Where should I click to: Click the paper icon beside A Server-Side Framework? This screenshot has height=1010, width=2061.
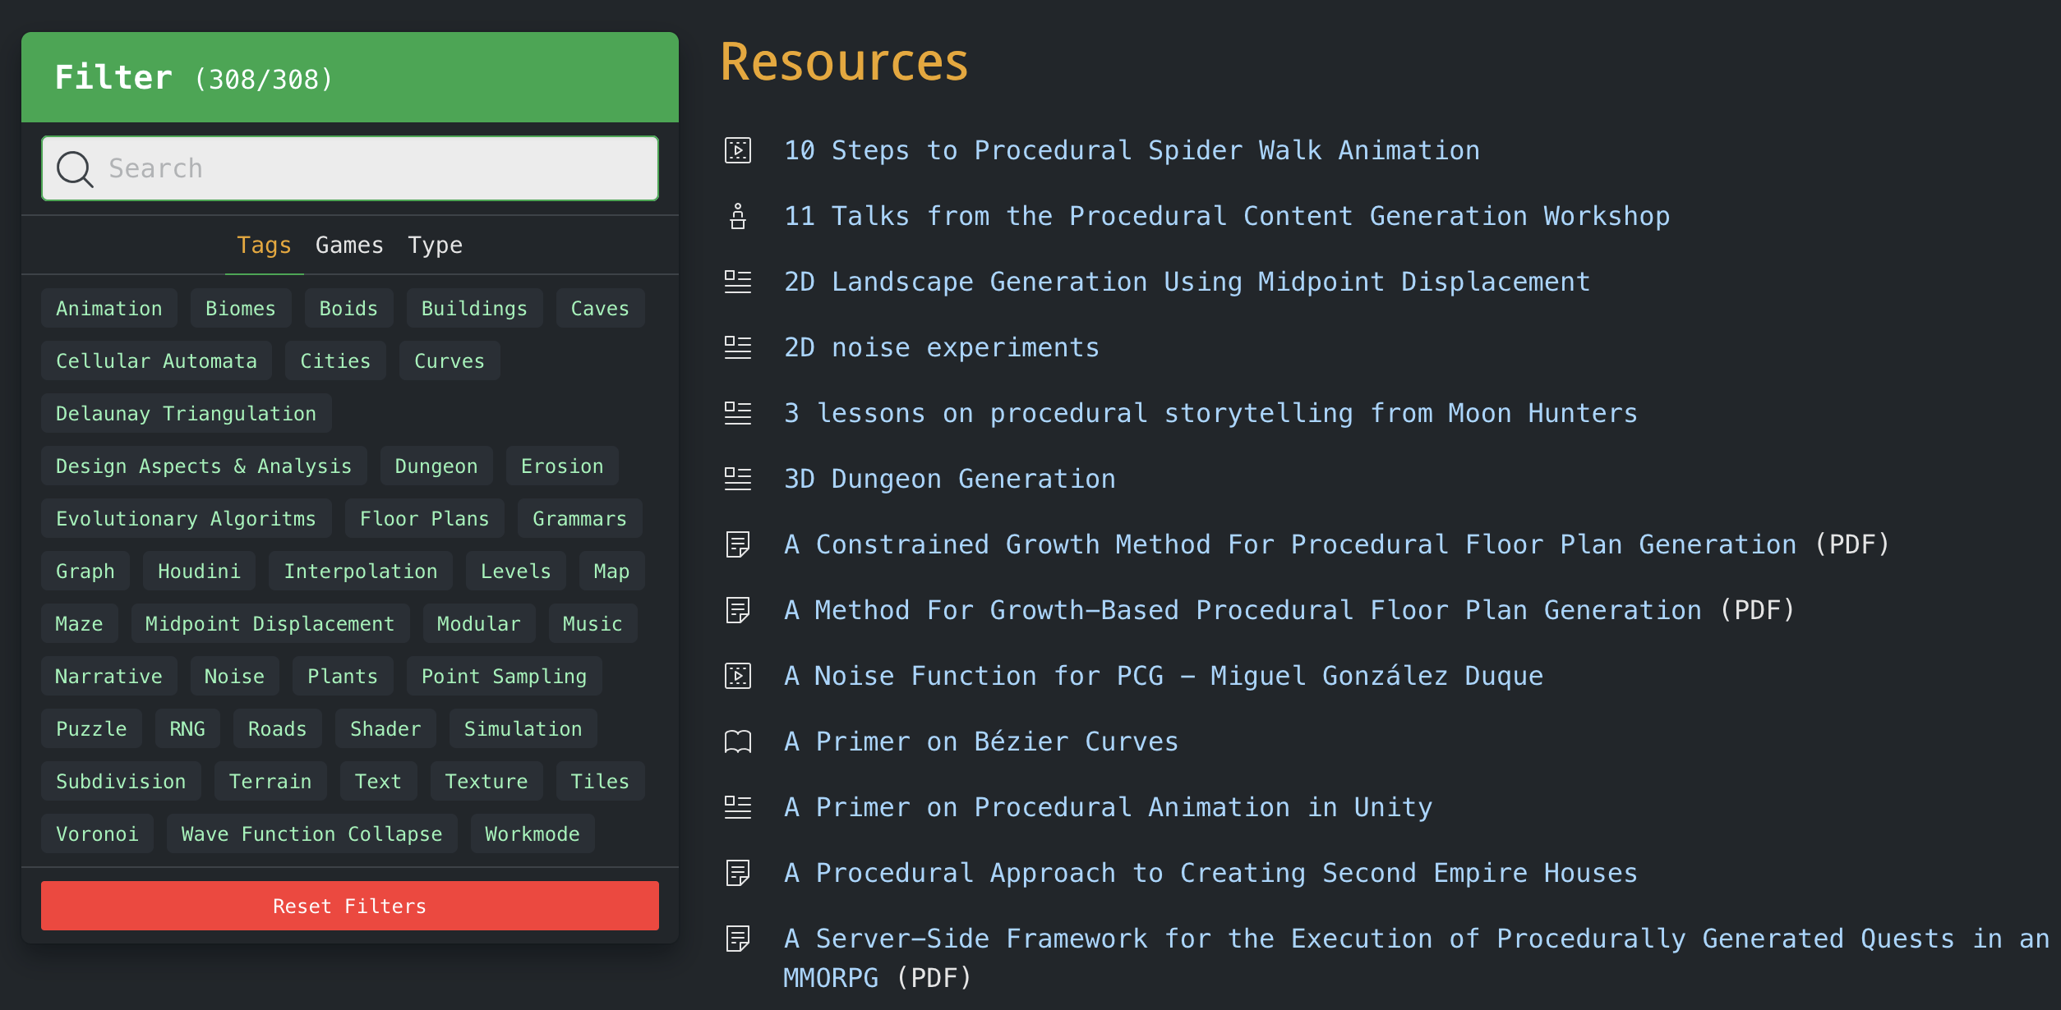738,939
